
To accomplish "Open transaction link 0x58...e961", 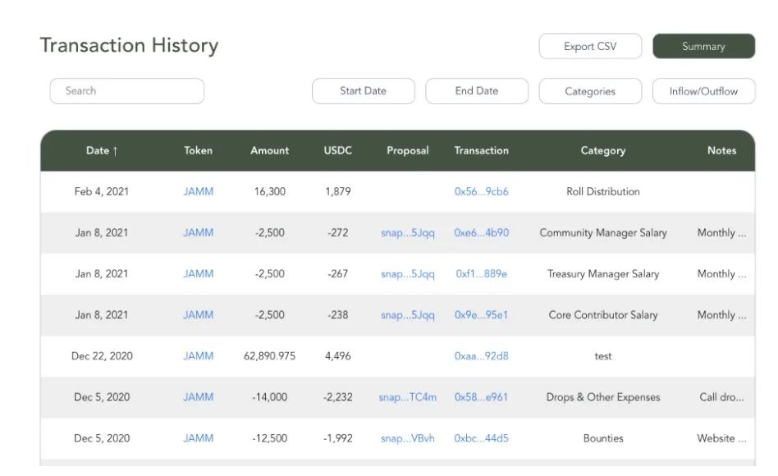I will pyautogui.click(x=481, y=397).
